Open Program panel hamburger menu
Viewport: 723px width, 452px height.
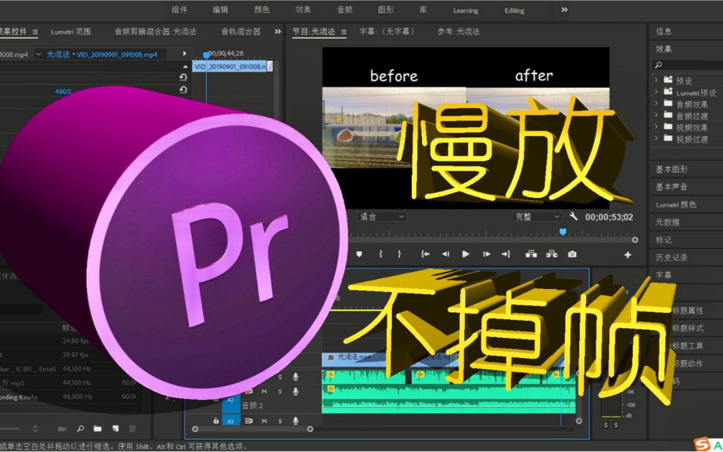(x=344, y=32)
